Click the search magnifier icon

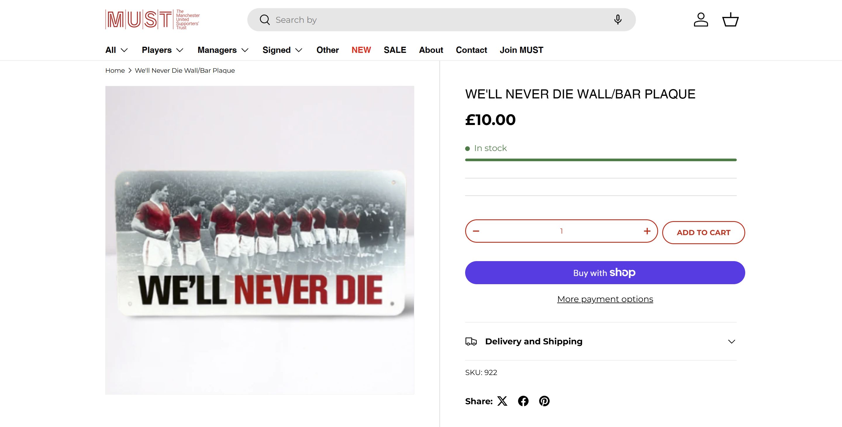click(x=264, y=20)
